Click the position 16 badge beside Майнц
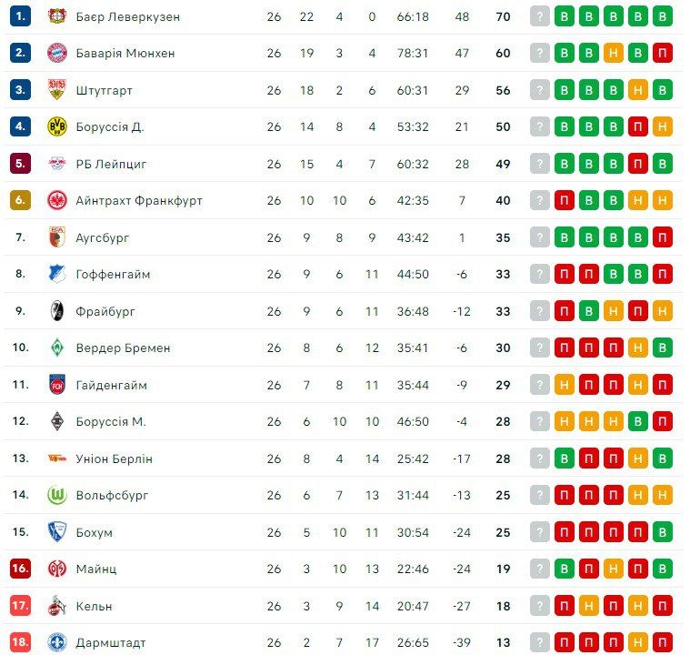 tap(20, 569)
